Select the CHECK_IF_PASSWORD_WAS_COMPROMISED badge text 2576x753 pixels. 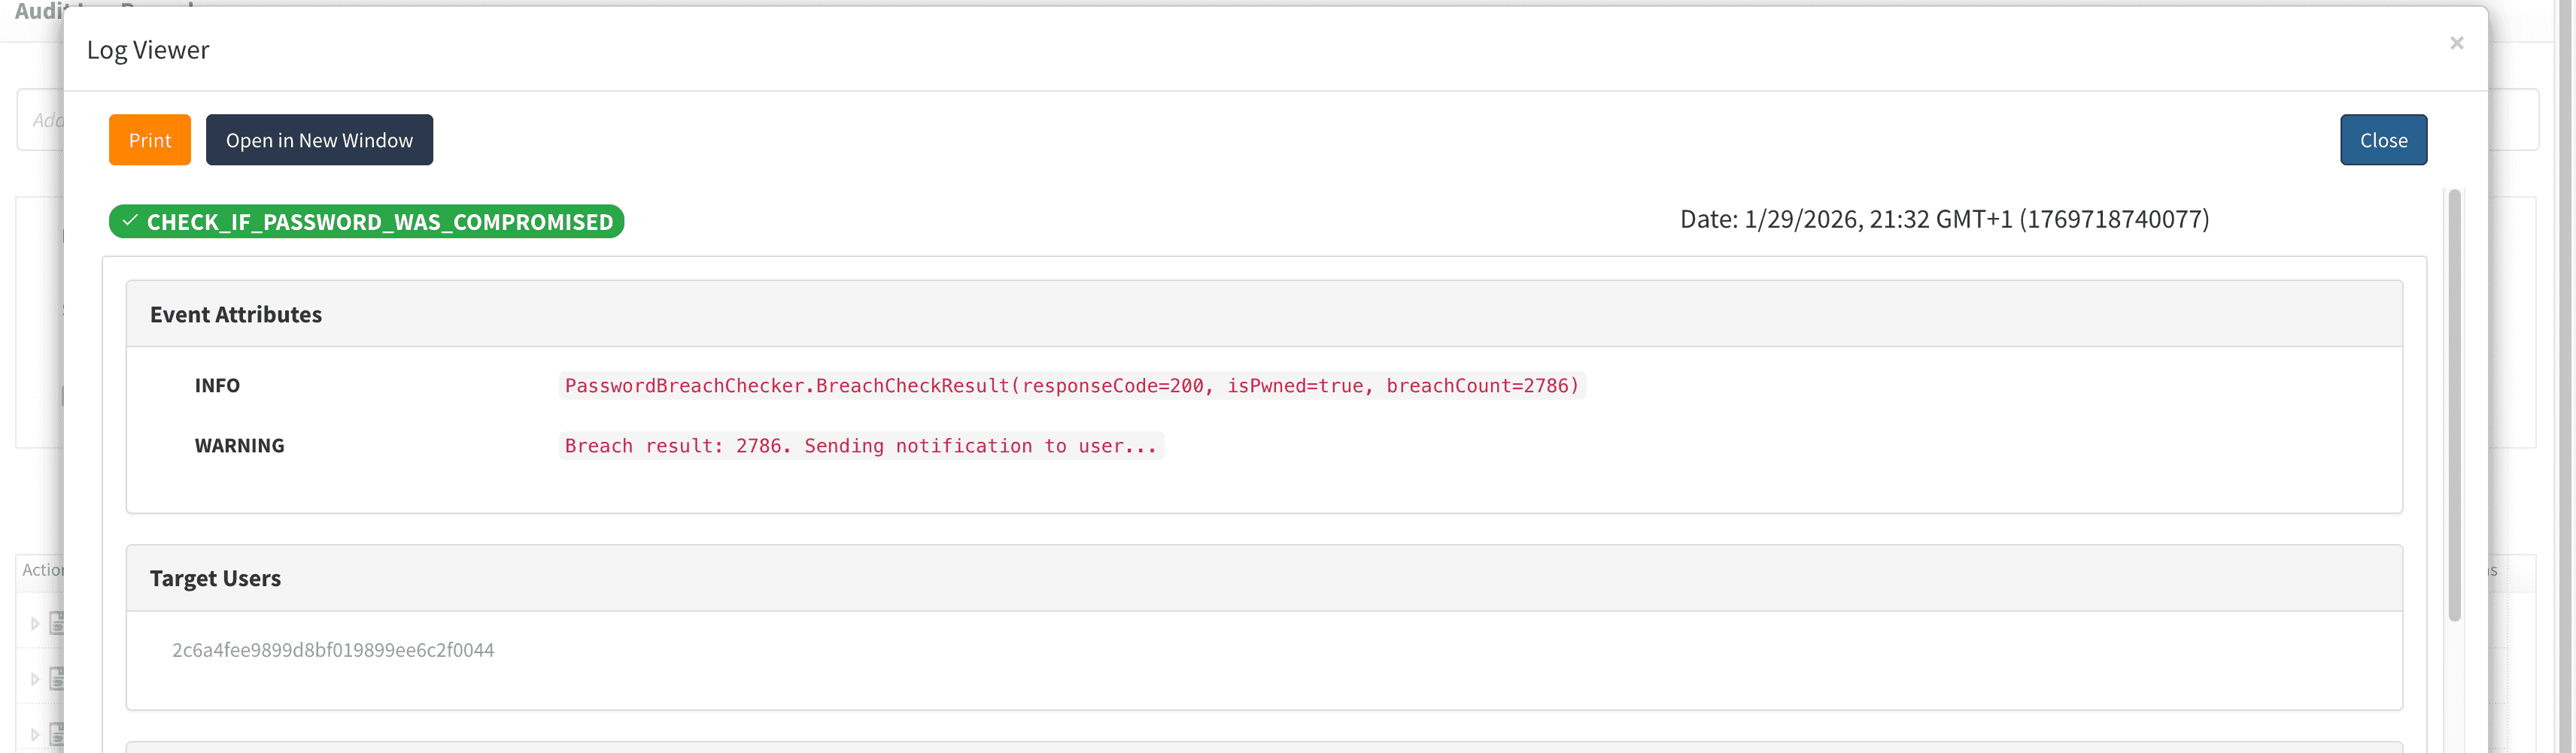pos(380,222)
